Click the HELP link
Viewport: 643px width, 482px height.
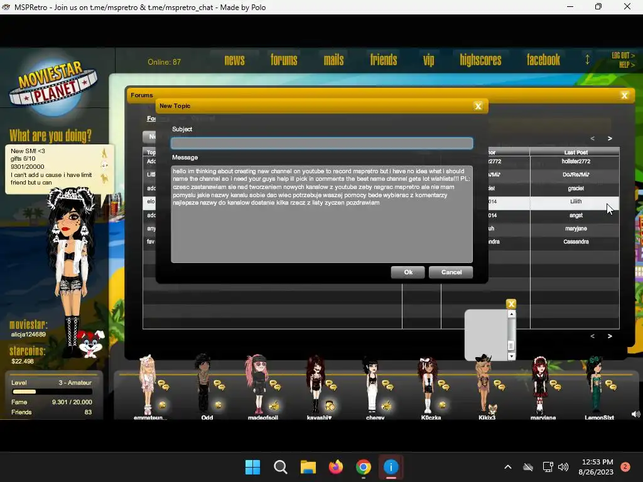pos(627,65)
